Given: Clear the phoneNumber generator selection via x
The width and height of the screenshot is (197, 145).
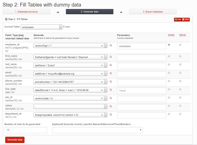Looking at the screenshot, I should pos(102,82).
